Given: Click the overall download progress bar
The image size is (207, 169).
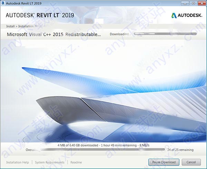Looking at the screenshot, I should [x=103, y=149].
